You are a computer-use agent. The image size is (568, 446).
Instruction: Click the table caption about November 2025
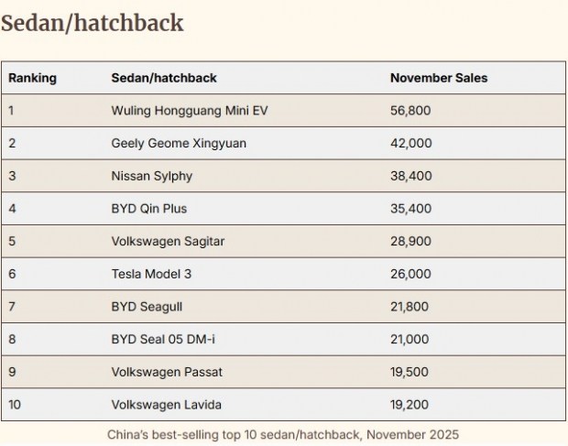coord(283,434)
